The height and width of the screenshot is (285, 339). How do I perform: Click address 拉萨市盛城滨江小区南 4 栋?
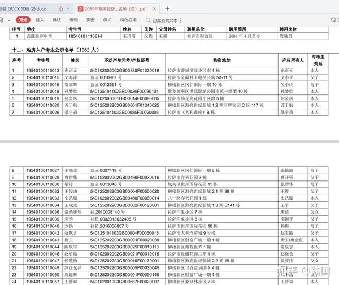tap(194, 71)
